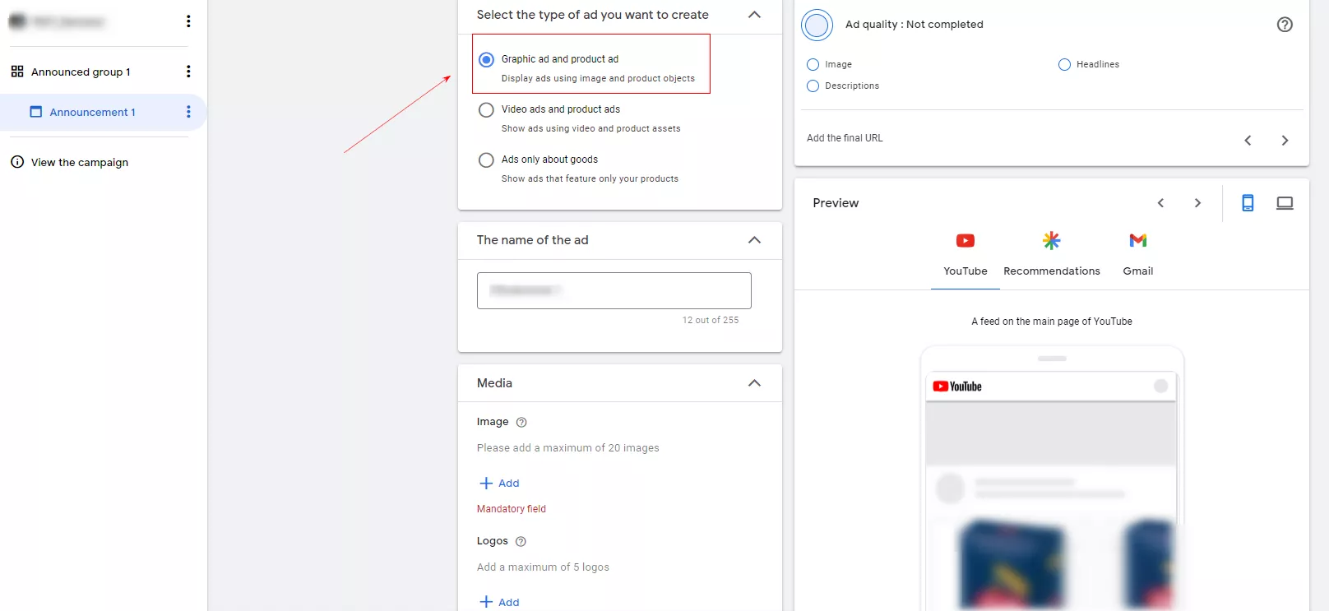This screenshot has height=611, width=1329.
Task: Collapse the Media section
Action: [x=754, y=383]
